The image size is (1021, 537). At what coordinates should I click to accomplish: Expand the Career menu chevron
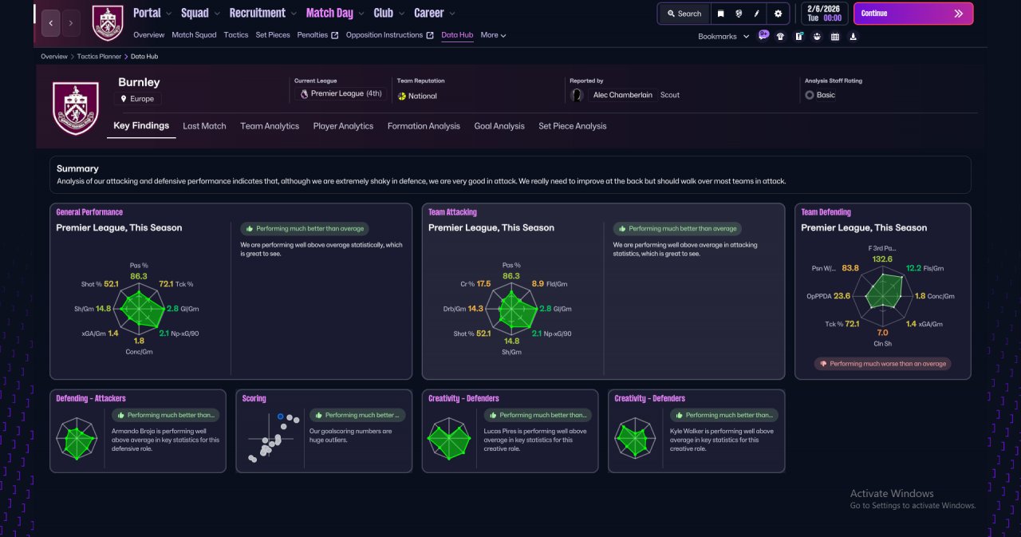[x=452, y=14]
